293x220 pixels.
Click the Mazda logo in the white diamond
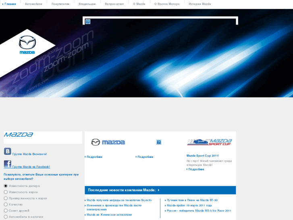point(27,44)
